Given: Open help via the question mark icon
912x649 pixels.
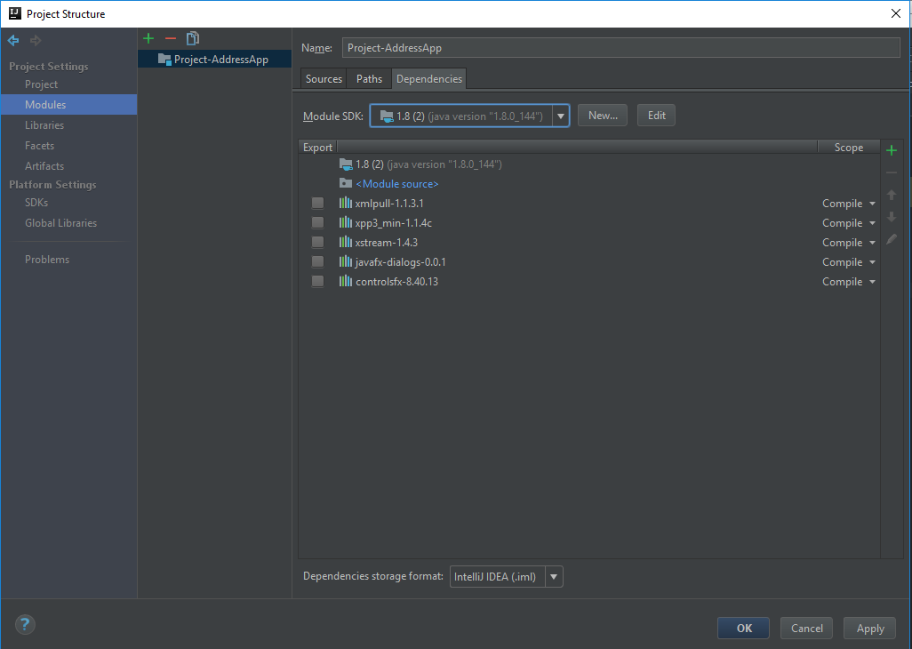Looking at the screenshot, I should coord(24,625).
